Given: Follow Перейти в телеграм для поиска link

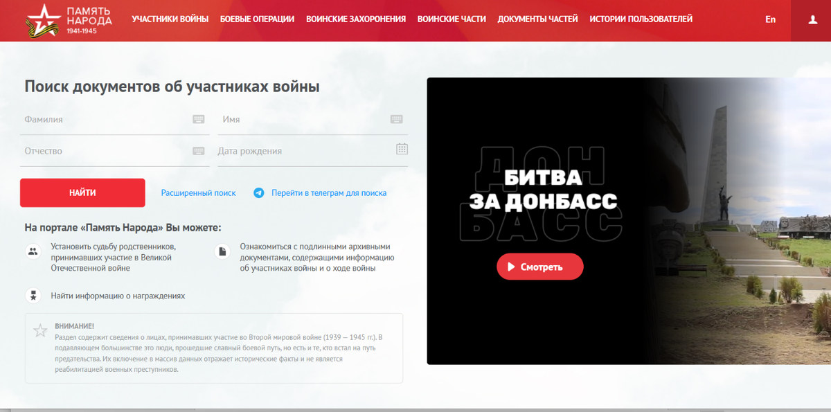Looking at the screenshot, I should pyautogui.click(x=329, y=193).
